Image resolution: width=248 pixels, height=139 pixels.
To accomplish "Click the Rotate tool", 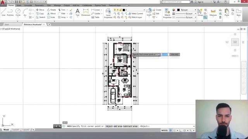I will [52, 10].
